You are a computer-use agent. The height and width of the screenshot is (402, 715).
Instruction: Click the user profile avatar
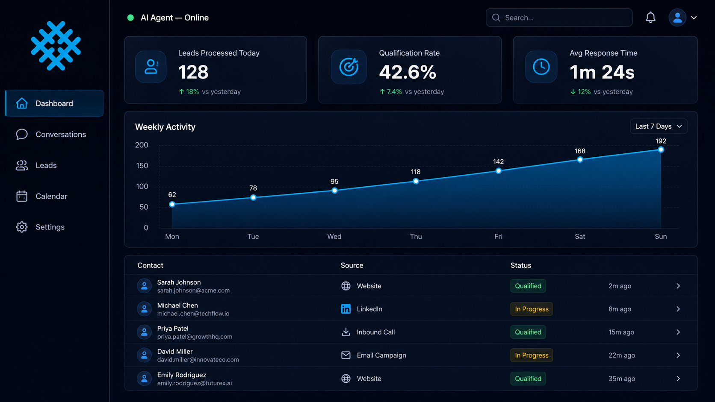click(677, 18)
